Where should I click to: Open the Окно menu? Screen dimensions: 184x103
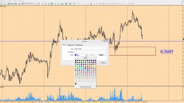15,1
